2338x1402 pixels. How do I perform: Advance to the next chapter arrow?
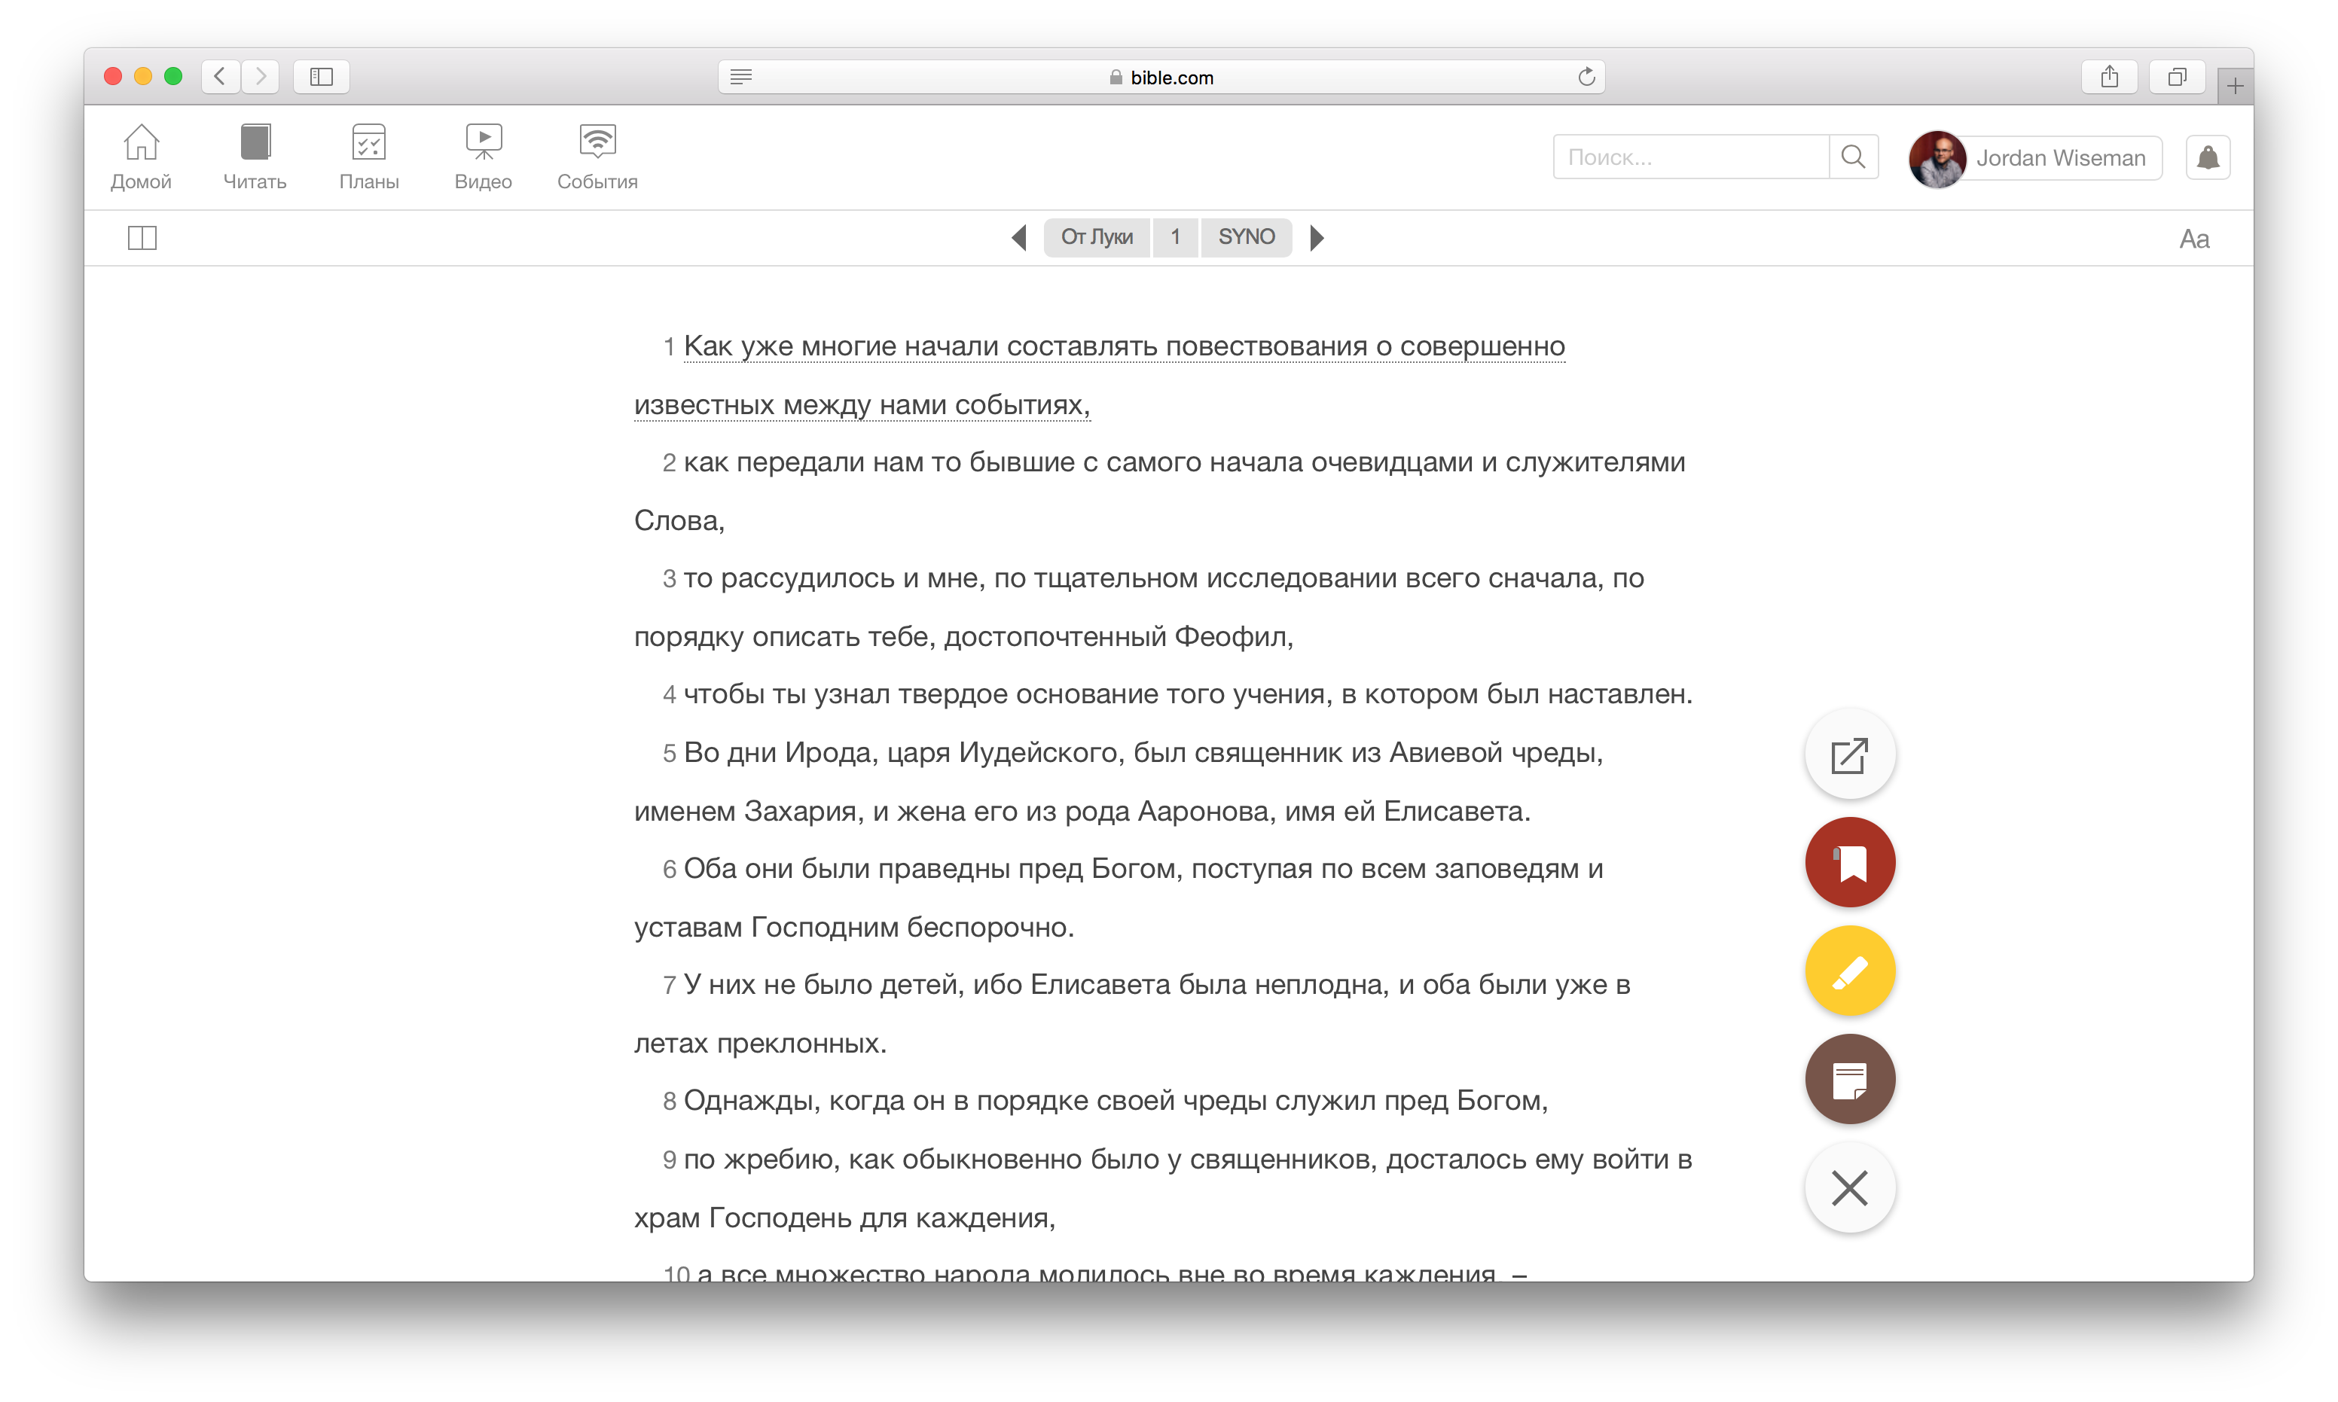tap(1317, 237)
